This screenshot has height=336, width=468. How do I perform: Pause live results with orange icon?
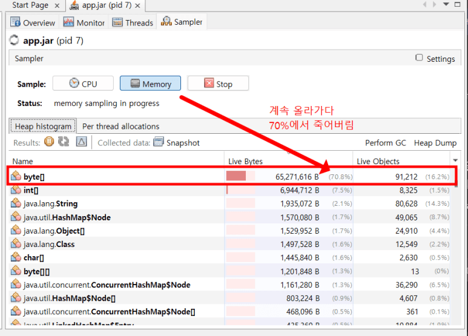(49, 142)
